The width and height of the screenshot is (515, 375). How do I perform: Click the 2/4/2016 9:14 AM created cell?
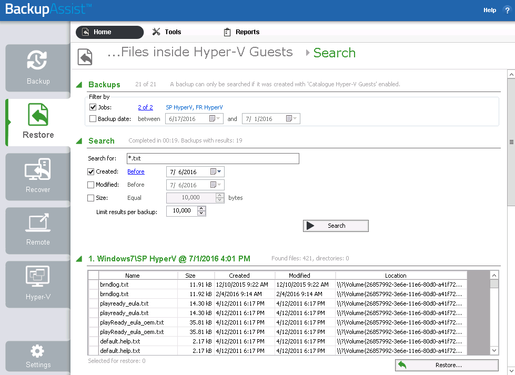click(x=245, y=294)
